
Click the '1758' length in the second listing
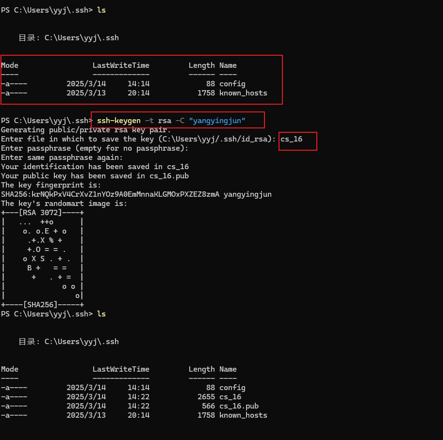pyautogui.click(x=206, y=415)
